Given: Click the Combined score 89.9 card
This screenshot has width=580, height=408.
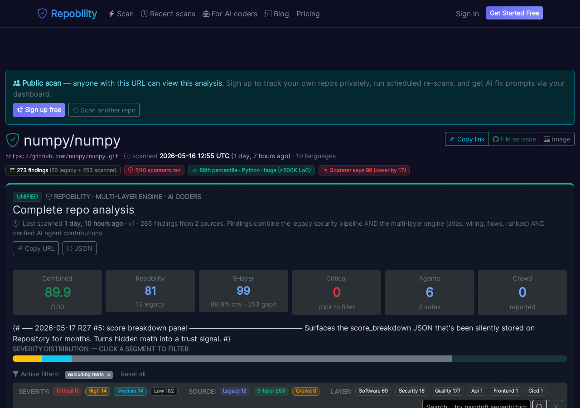Looking at the screenshot, I should [57, 292].
